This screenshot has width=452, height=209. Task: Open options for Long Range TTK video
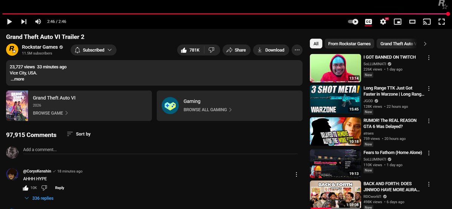429,89
